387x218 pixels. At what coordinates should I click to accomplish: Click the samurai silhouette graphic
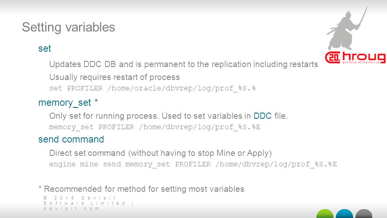click(347, 28)
